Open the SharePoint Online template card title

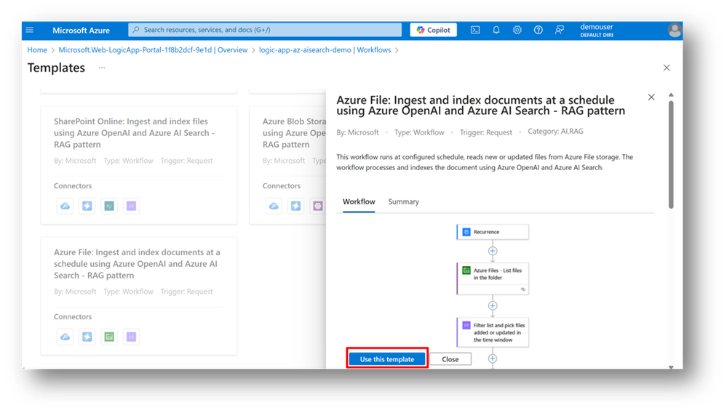134,133
